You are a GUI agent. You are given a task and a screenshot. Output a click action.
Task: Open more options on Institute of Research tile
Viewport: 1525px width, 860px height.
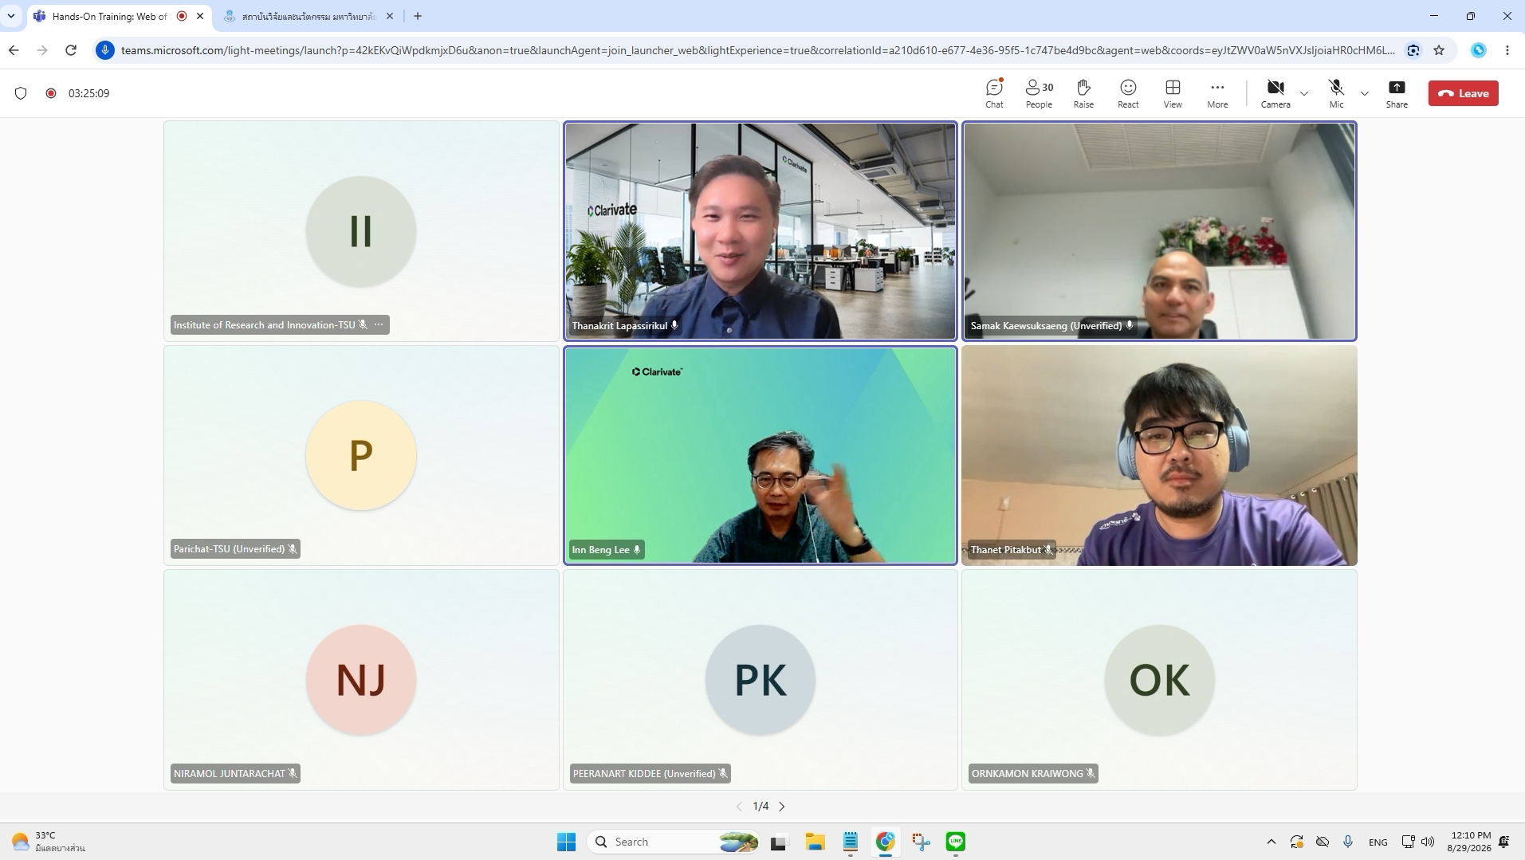[x=379, y=324]
